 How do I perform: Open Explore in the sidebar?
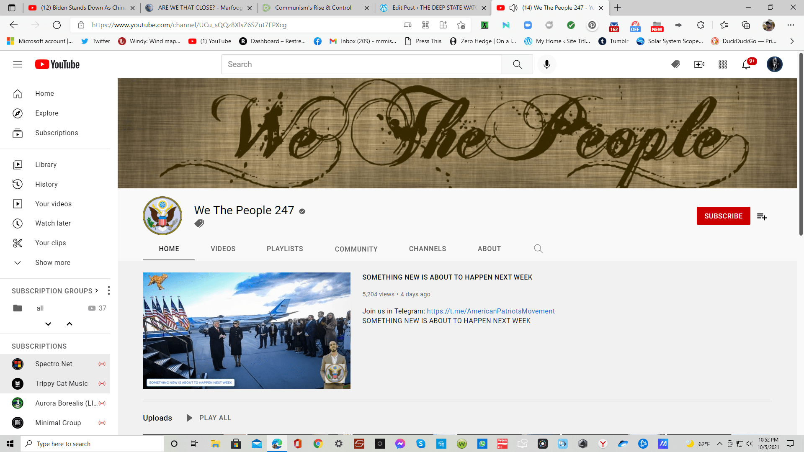tap(46, 113)
